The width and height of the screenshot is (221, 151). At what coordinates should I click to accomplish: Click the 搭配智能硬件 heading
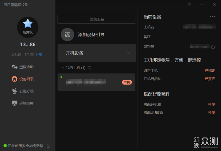(x=157, y=94)
